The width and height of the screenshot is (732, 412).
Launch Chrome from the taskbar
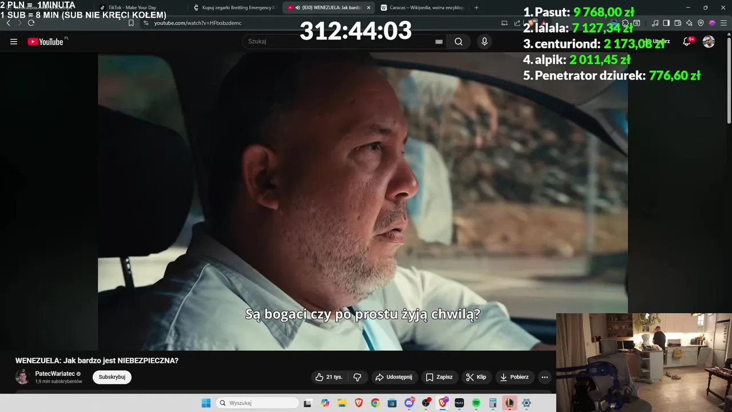[375, 403]
